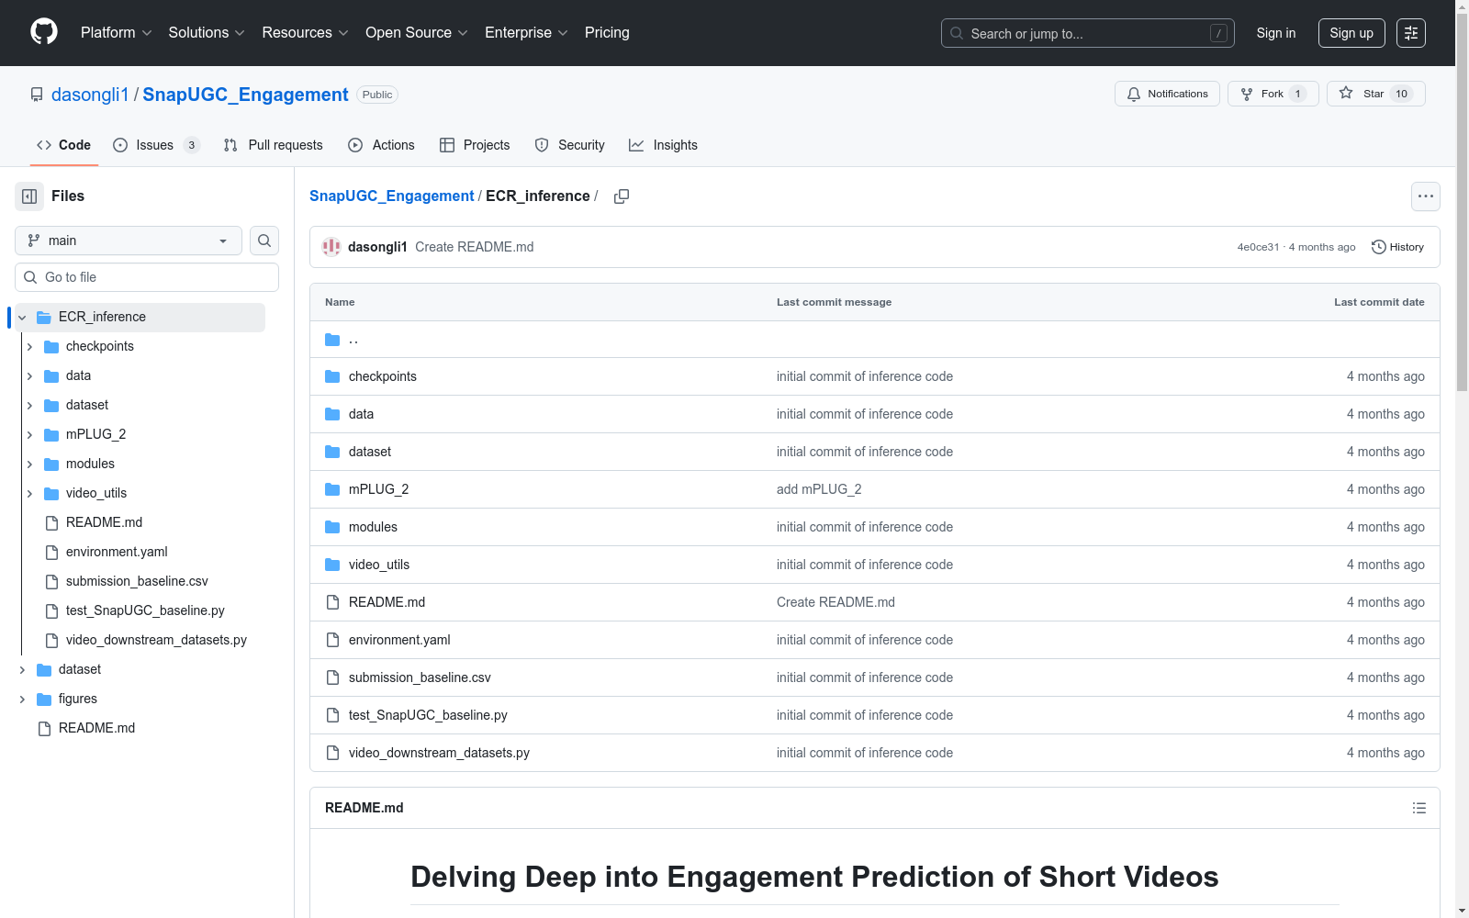The image size is (1469, 918).
Task: Collapse the ECR_inference tree folder
Action: pyautogui.click(x=22, y=318)
